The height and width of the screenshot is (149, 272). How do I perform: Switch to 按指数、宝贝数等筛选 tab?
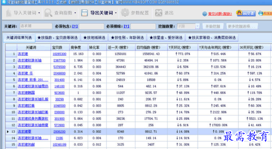58,38
